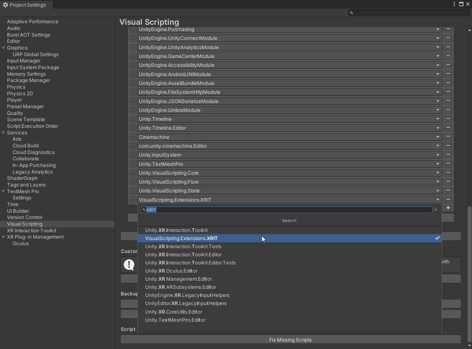472x349 pixels.
Task: Remove the UnityEngine.Purchasing entry with its minus icon
Action: (448, 29)
